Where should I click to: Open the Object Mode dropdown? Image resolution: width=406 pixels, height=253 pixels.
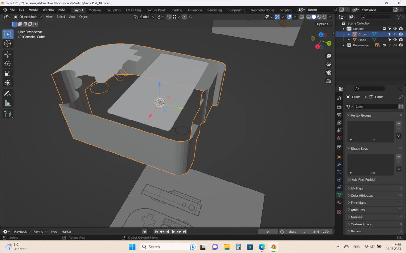[x=28, y=17]
